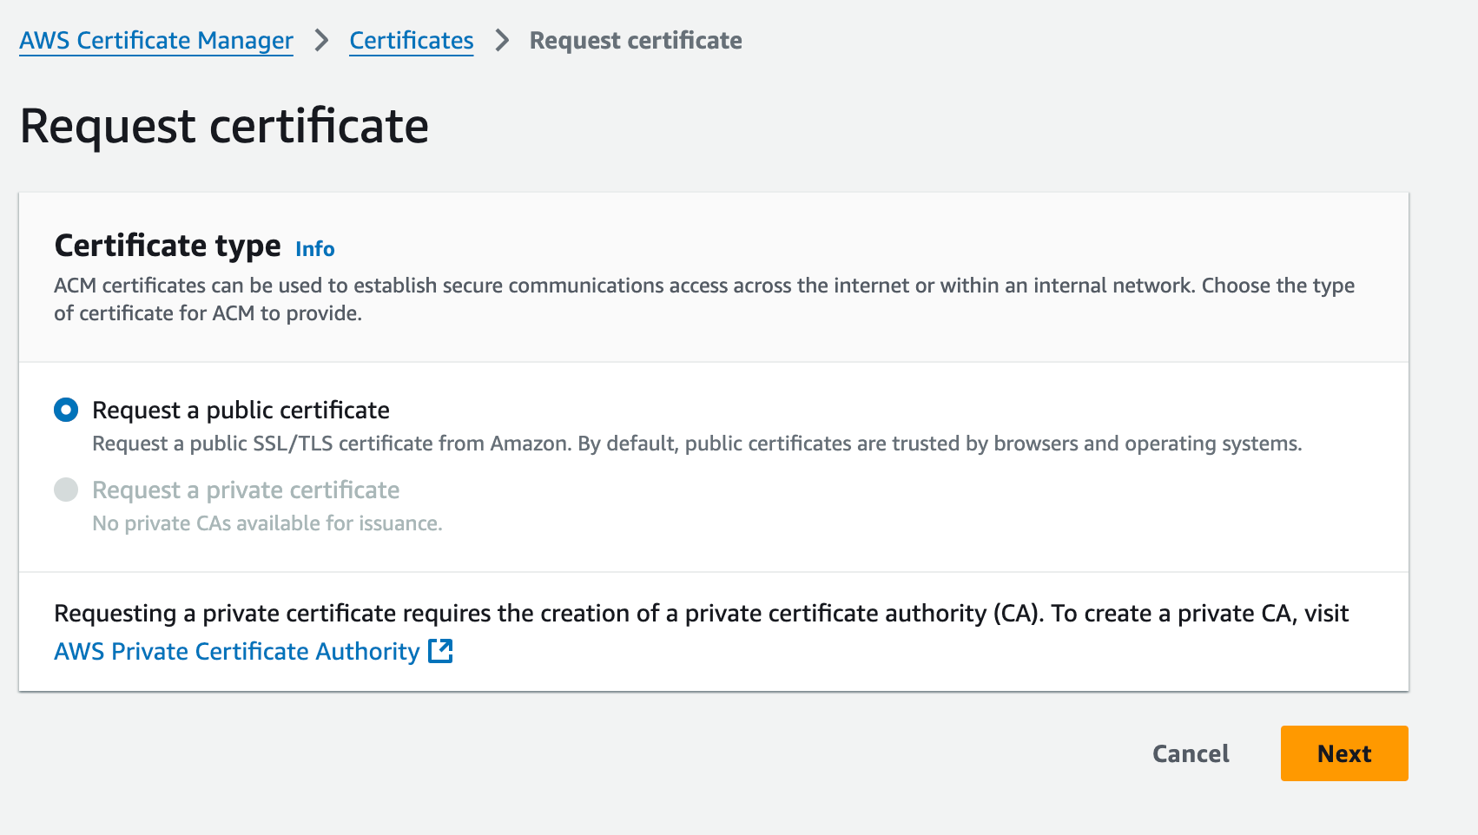Open the Info link beside Certificate type

point(314,249)
